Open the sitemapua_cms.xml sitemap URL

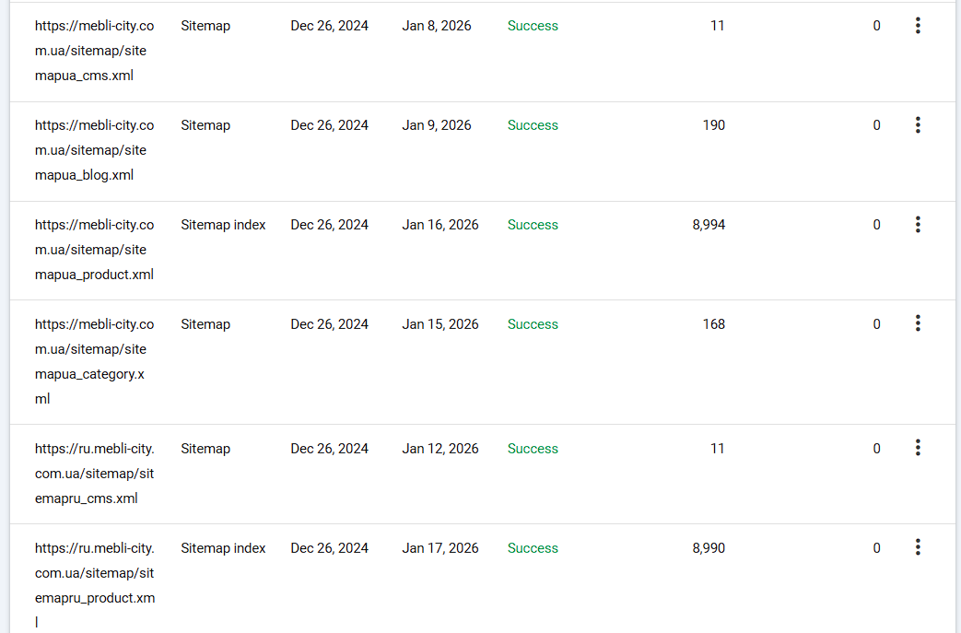(x=94, y=51)
